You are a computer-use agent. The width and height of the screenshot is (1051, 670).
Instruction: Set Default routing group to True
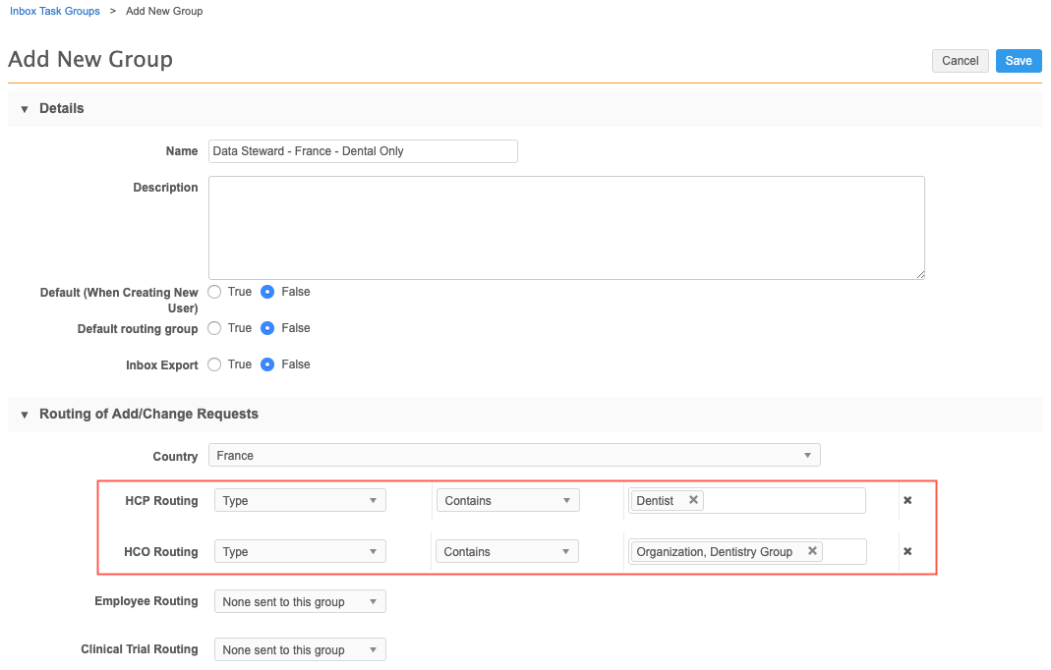click(x=214, y=328)
